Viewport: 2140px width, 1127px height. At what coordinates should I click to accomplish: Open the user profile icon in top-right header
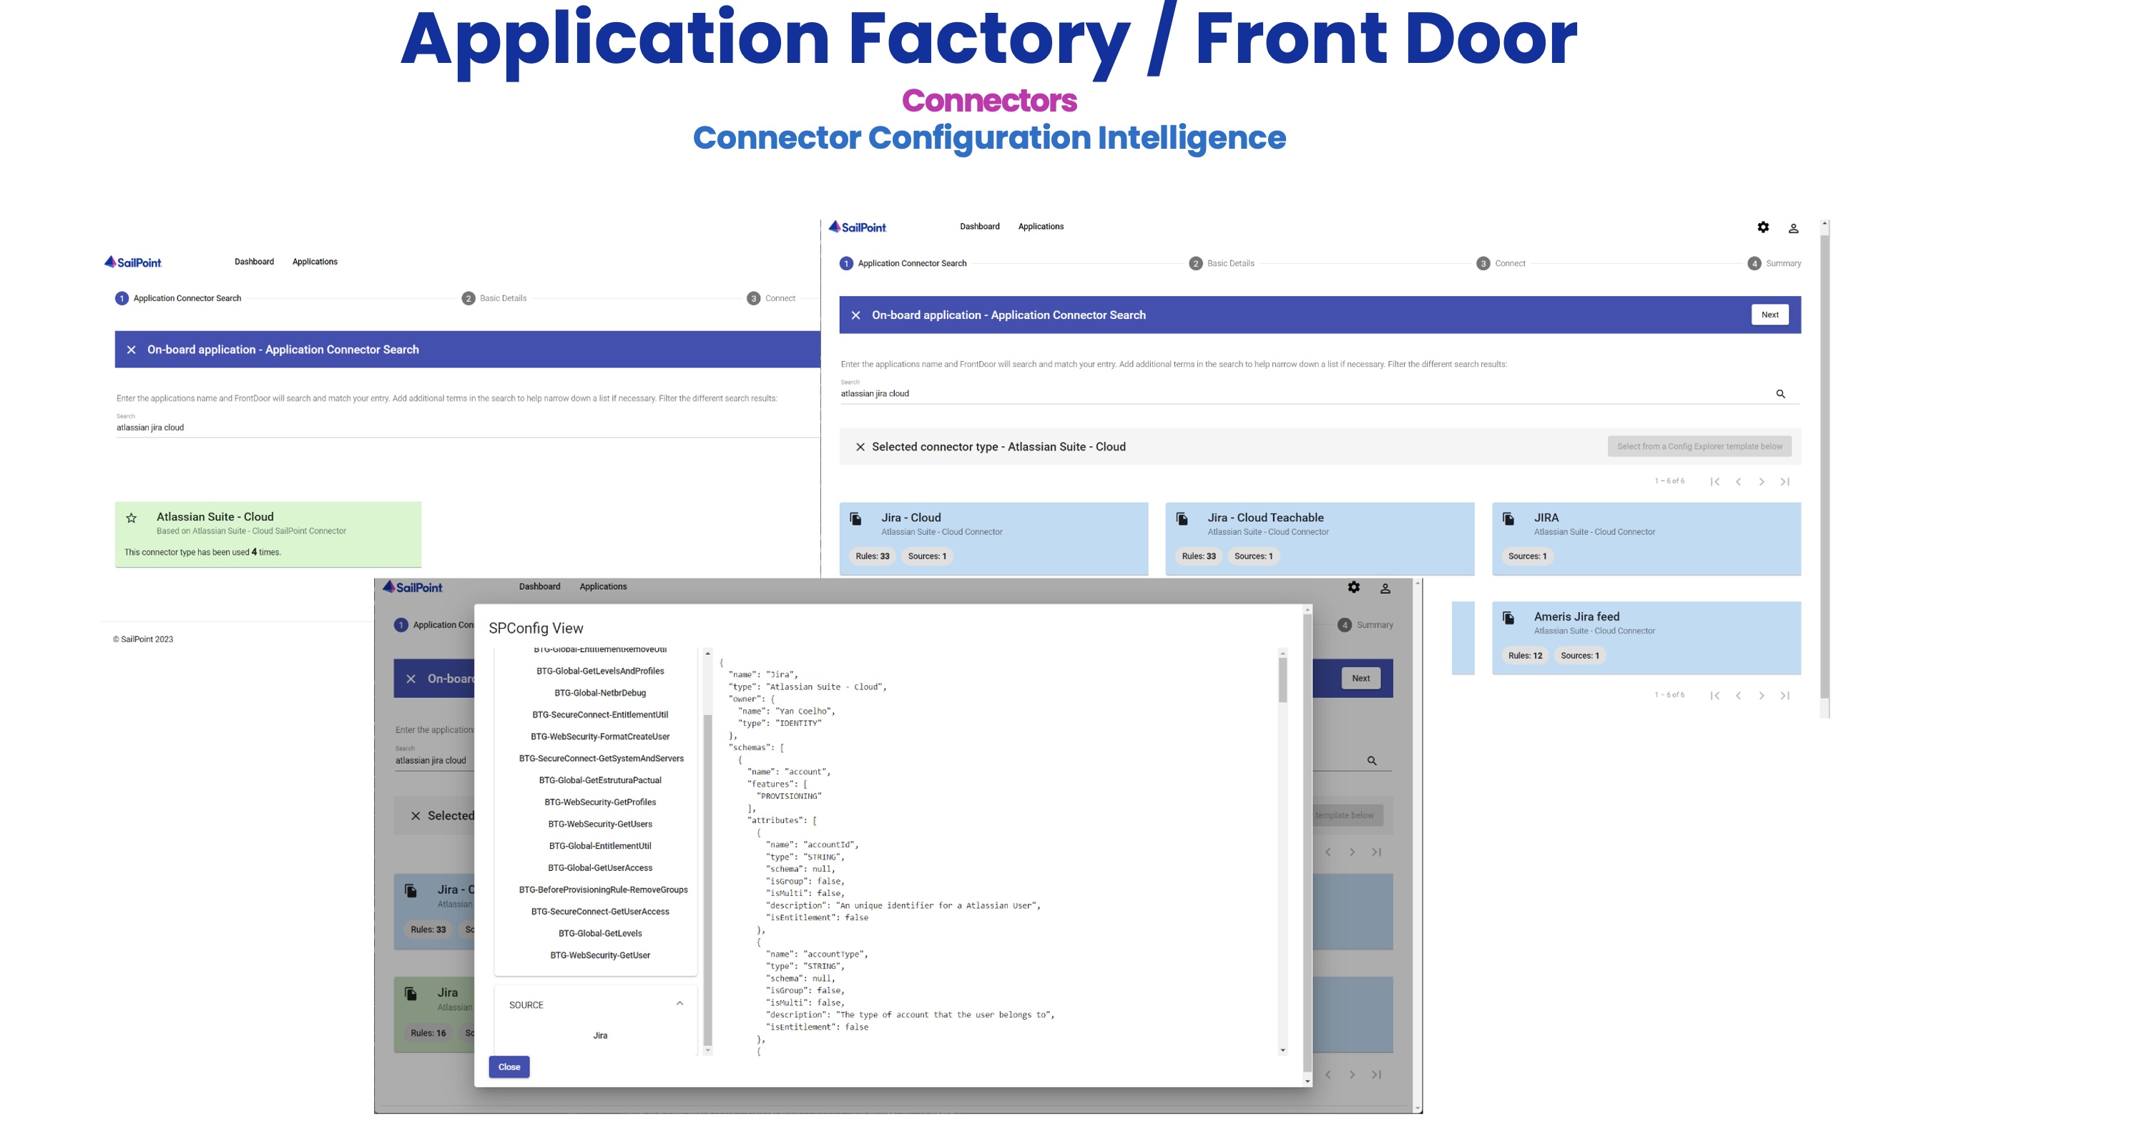pos(1794,228)
